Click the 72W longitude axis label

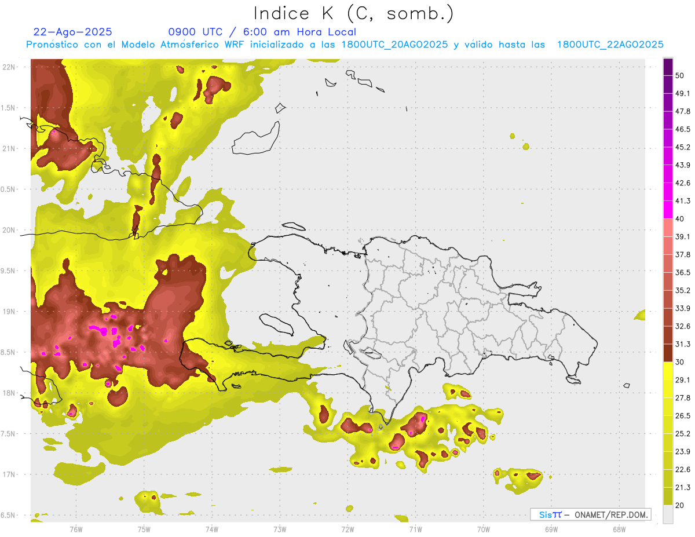pyautogui.click(x=348, y=529)
